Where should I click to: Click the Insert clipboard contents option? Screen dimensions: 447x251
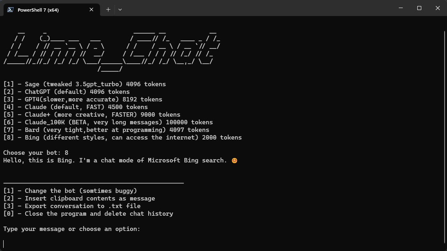pyautogui.click(x=79, y=198)
